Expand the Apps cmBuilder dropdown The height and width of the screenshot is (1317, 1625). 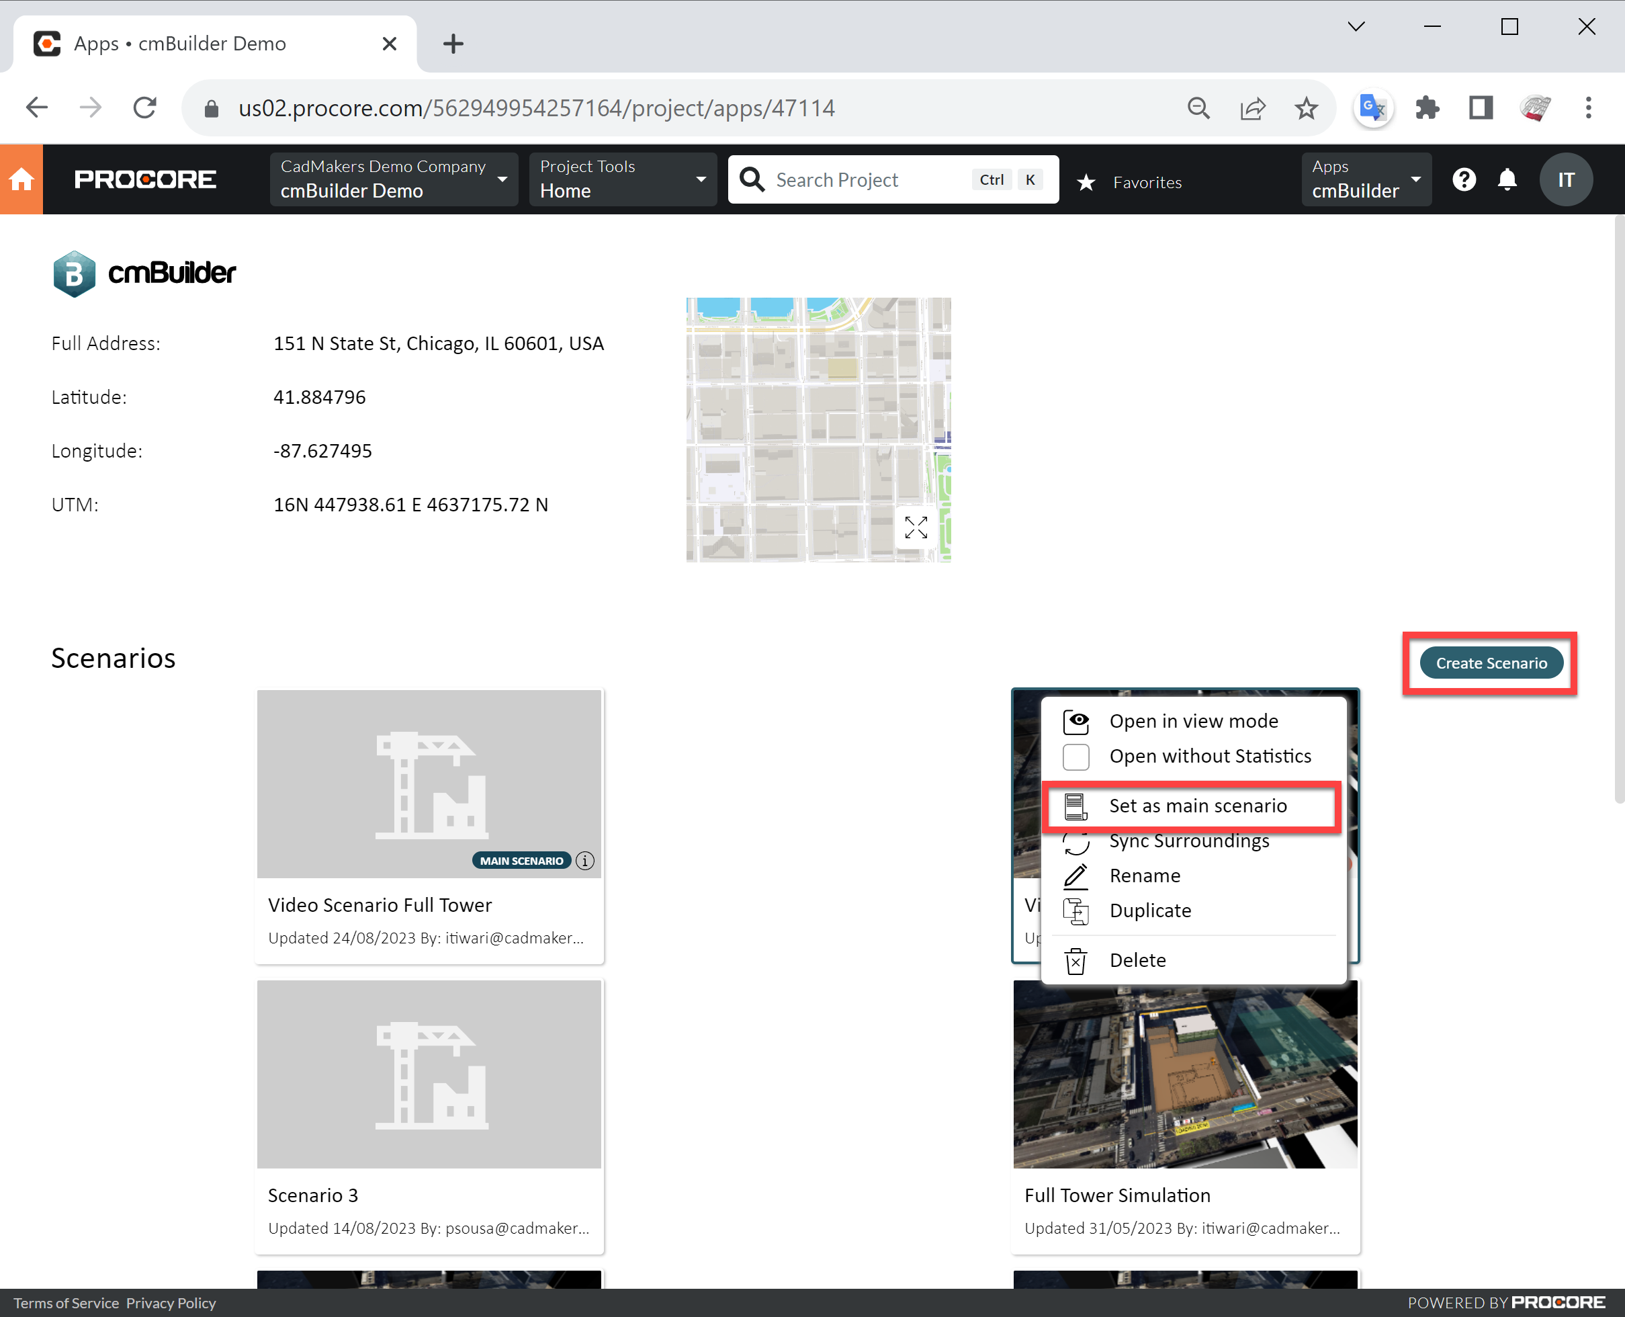pos(1415,179)
